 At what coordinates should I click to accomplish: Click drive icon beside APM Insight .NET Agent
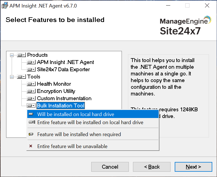tap(31, 62)
